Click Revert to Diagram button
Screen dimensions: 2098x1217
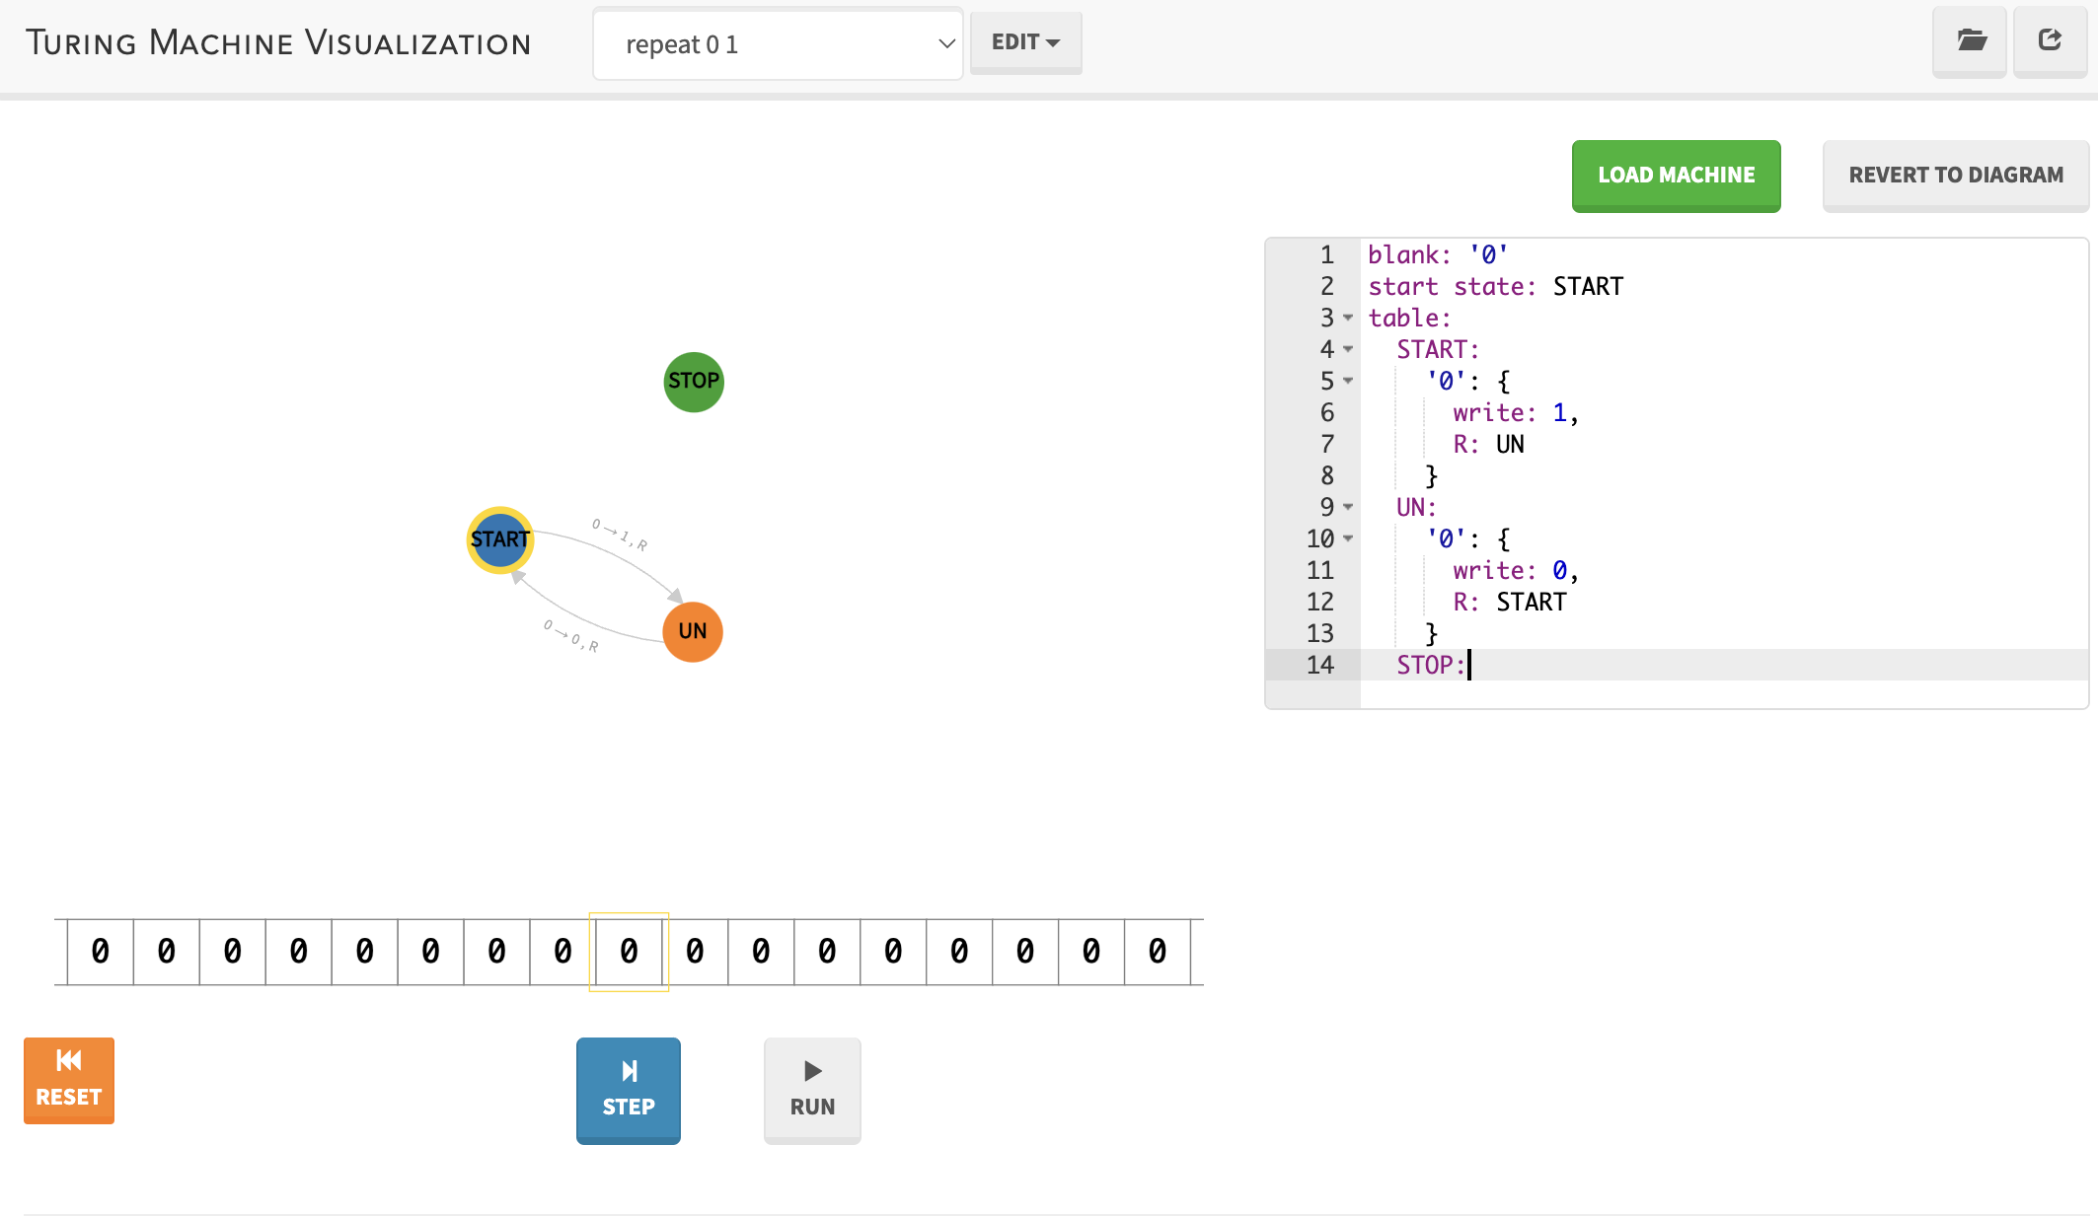tap(1955, 176)
